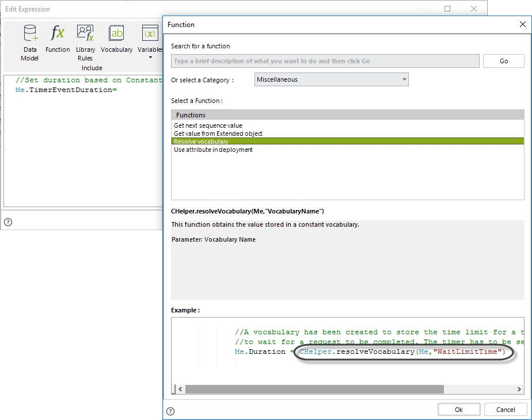Open Library Rules from the toolbar

pyautogui.click(x=85, y=42)
